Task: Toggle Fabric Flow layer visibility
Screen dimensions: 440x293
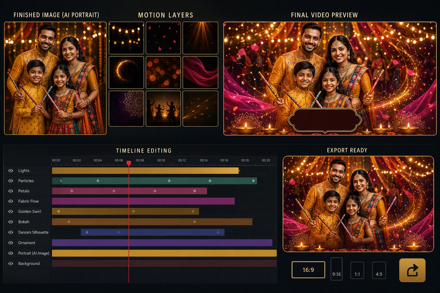Action: [11, 201]
